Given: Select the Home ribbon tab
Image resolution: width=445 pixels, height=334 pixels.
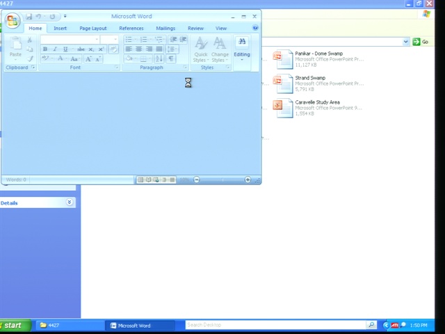Looking at the screenshot, I should coord(35,29).
